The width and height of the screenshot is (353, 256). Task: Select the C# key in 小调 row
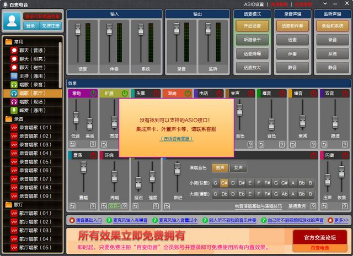(224, 183)
